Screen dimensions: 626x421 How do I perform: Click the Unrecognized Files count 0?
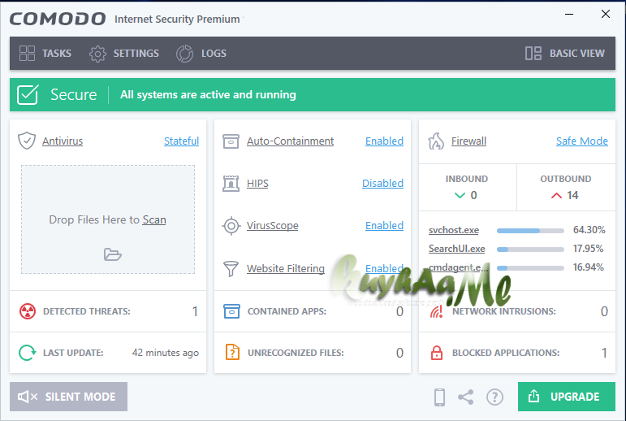click(399, 353)
